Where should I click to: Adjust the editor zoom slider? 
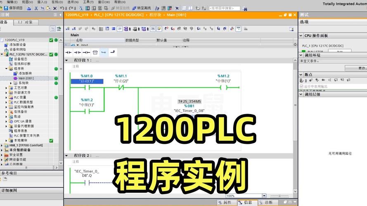click(279, 196)
